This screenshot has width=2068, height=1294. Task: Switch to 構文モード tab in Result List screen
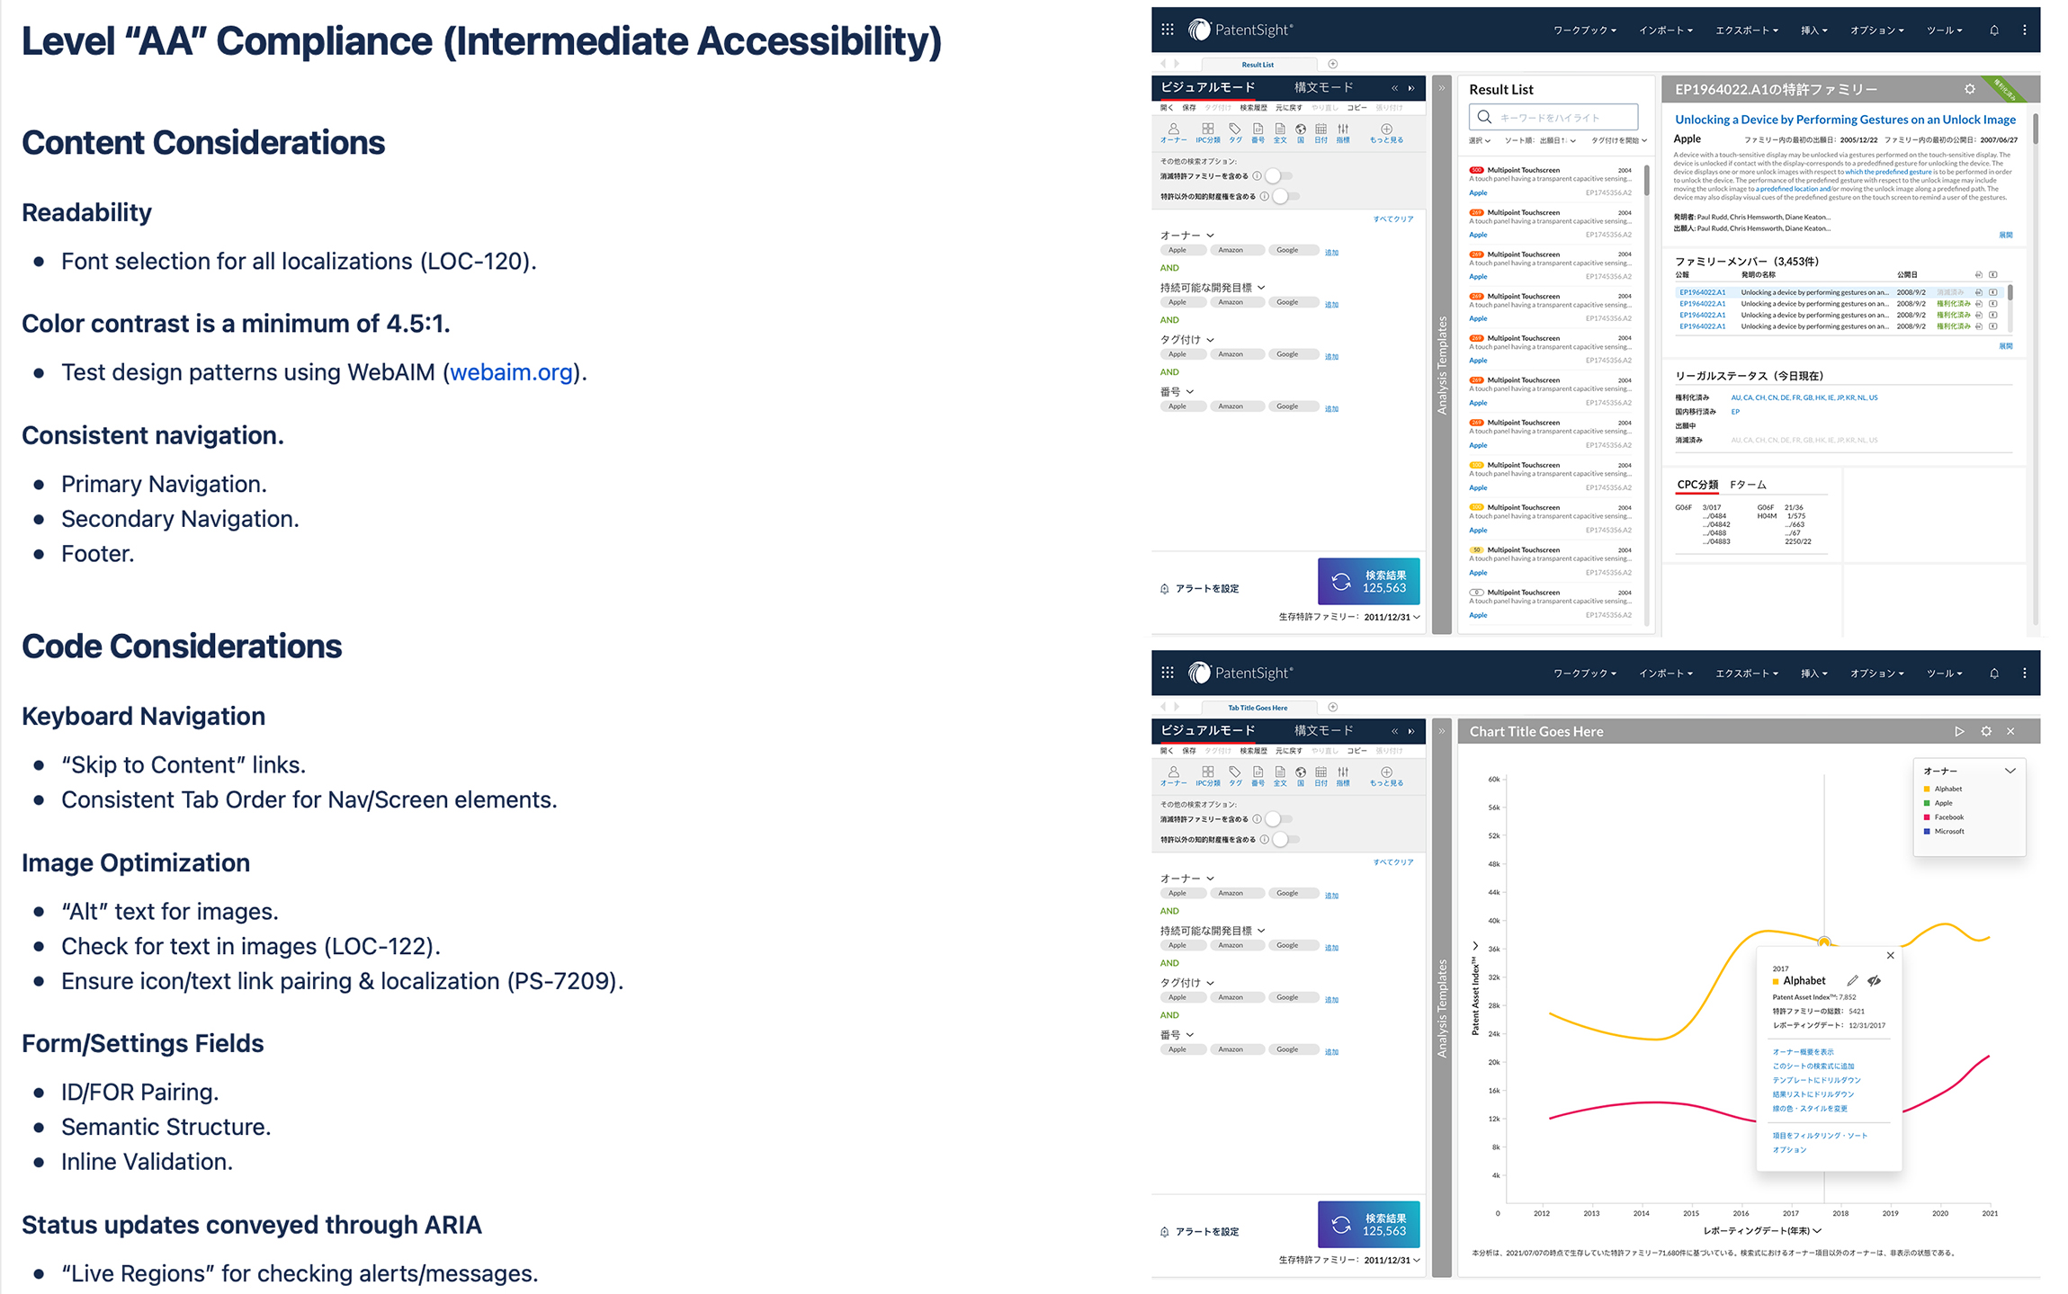[1323, 87]
